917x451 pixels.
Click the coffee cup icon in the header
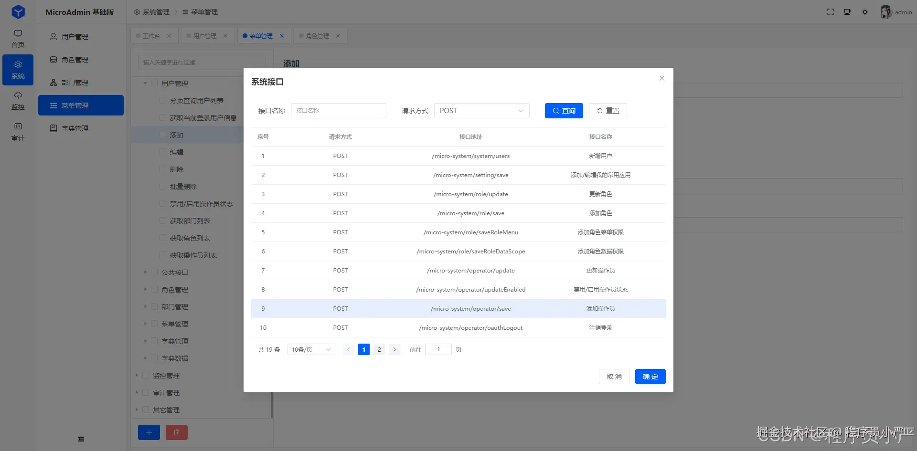(848, 11)
